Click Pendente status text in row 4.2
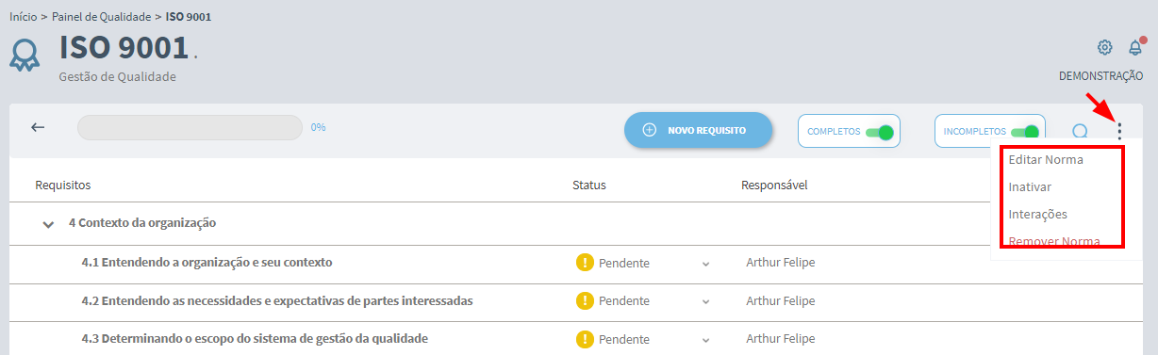 click(x=624, y=301)
